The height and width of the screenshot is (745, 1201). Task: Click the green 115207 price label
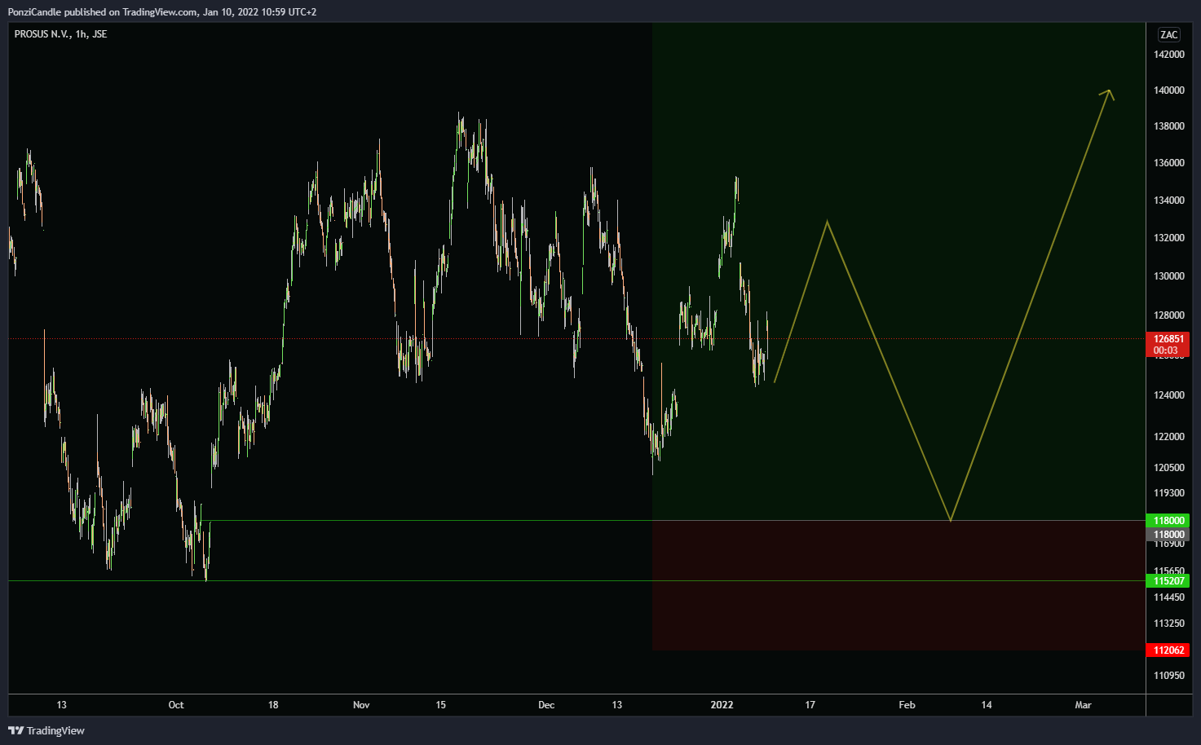[x=1168, y=580]
